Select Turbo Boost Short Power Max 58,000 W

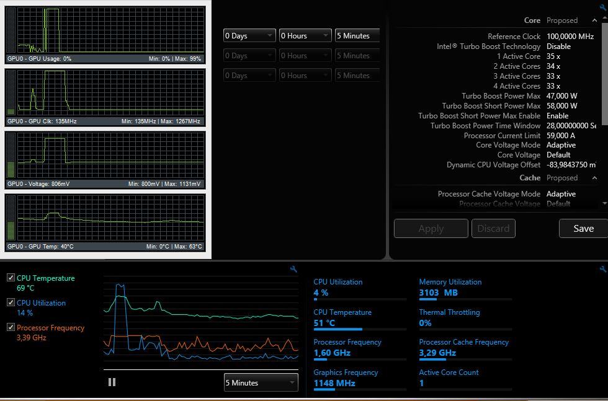(562, 106)
